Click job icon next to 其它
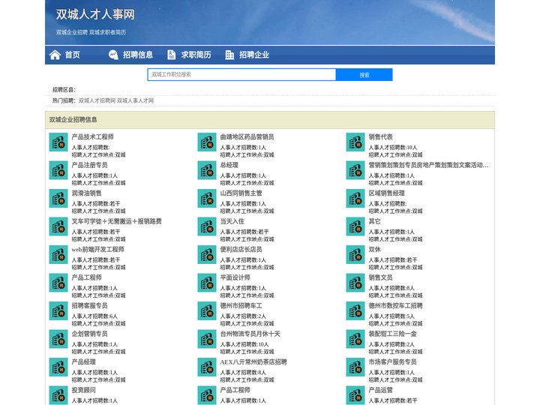Screen dimensions: 540x405 tap(355, 226)
